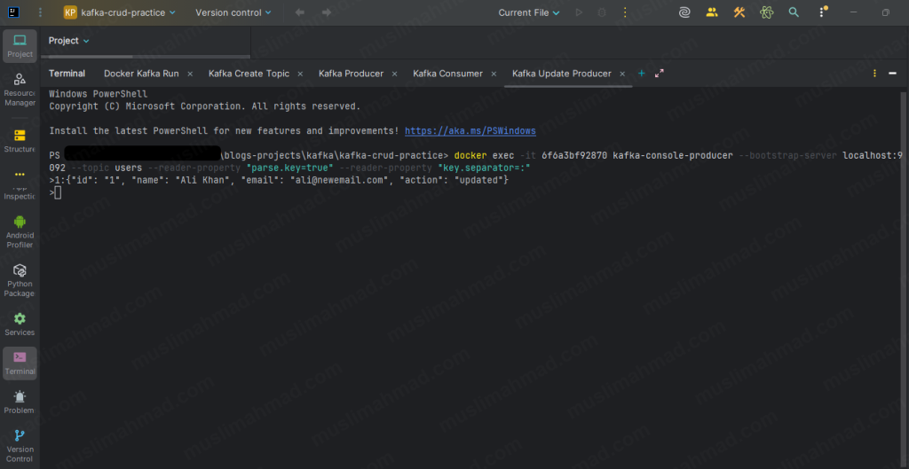Open Problems tool window
Image resolution: width=909 pixels, height=469 pixels.
(20, 402)
